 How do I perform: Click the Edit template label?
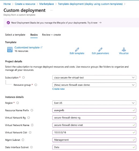click(x=77, y=53)
